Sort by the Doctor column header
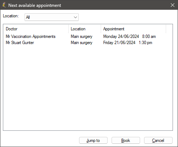The height and width of the screenshot is (147, 178). [36, 29]
